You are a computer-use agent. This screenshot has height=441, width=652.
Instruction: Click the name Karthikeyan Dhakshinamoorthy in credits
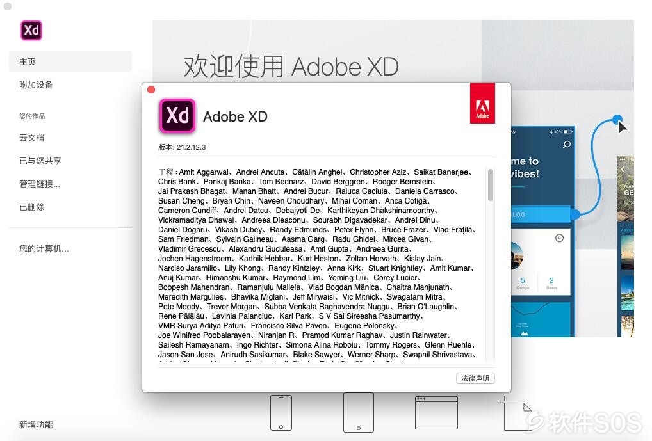pyautogui.click(x=381, y=211)
